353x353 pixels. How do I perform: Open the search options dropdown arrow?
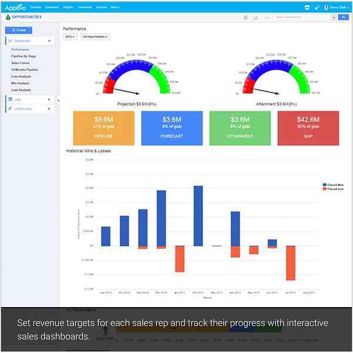334,18
